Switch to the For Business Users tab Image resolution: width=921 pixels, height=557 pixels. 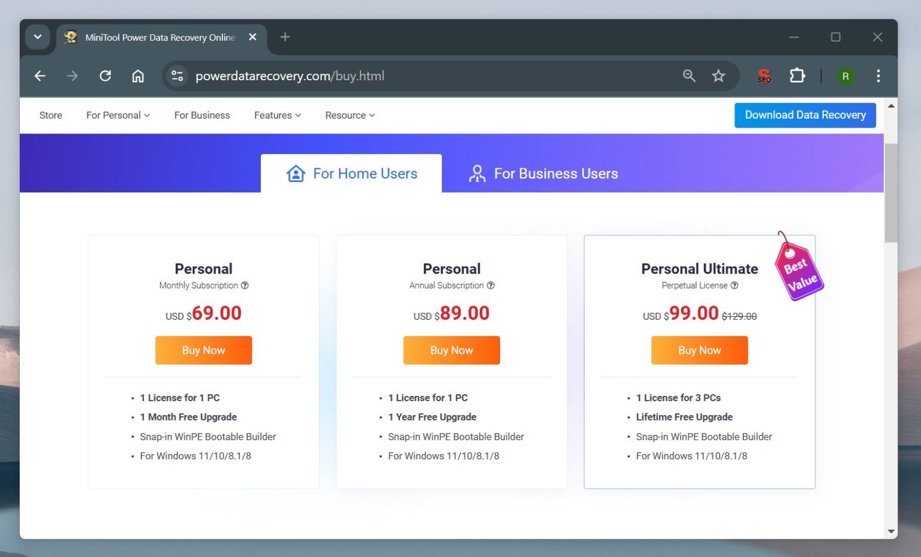pos(541,173)
